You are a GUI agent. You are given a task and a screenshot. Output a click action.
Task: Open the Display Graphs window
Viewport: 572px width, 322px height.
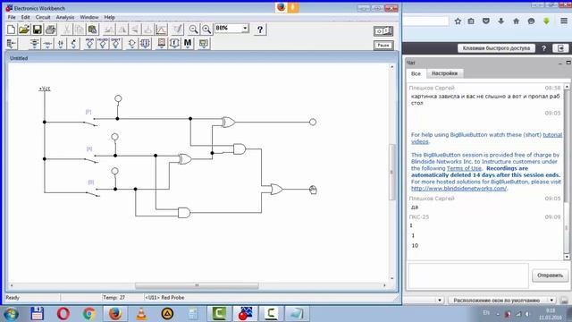[161, 30]
